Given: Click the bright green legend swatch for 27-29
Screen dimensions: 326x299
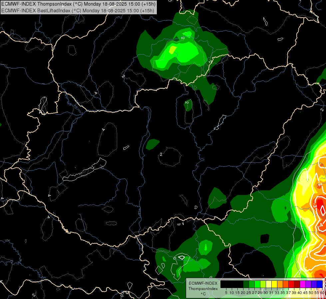Looking at the screenshot, I should pyautogui.click(x=257, y=284).
